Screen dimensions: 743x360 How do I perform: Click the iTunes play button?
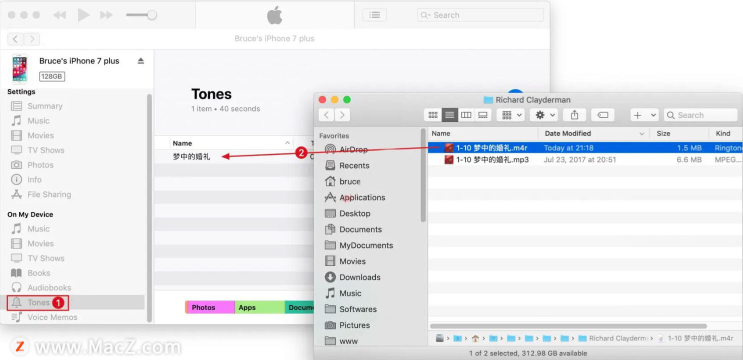pos(84,15)
